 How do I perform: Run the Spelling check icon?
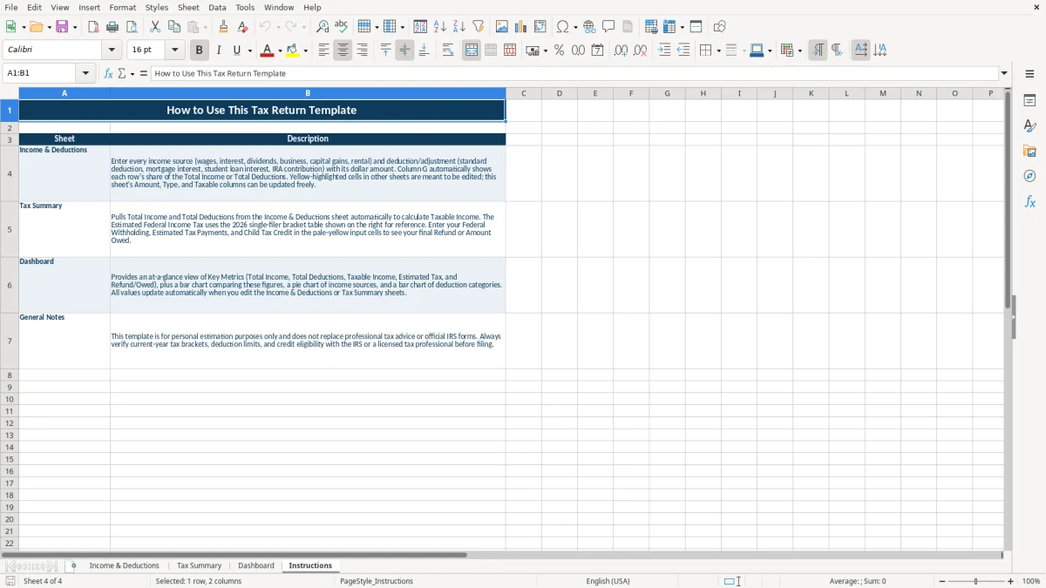(x=342, y=27)
